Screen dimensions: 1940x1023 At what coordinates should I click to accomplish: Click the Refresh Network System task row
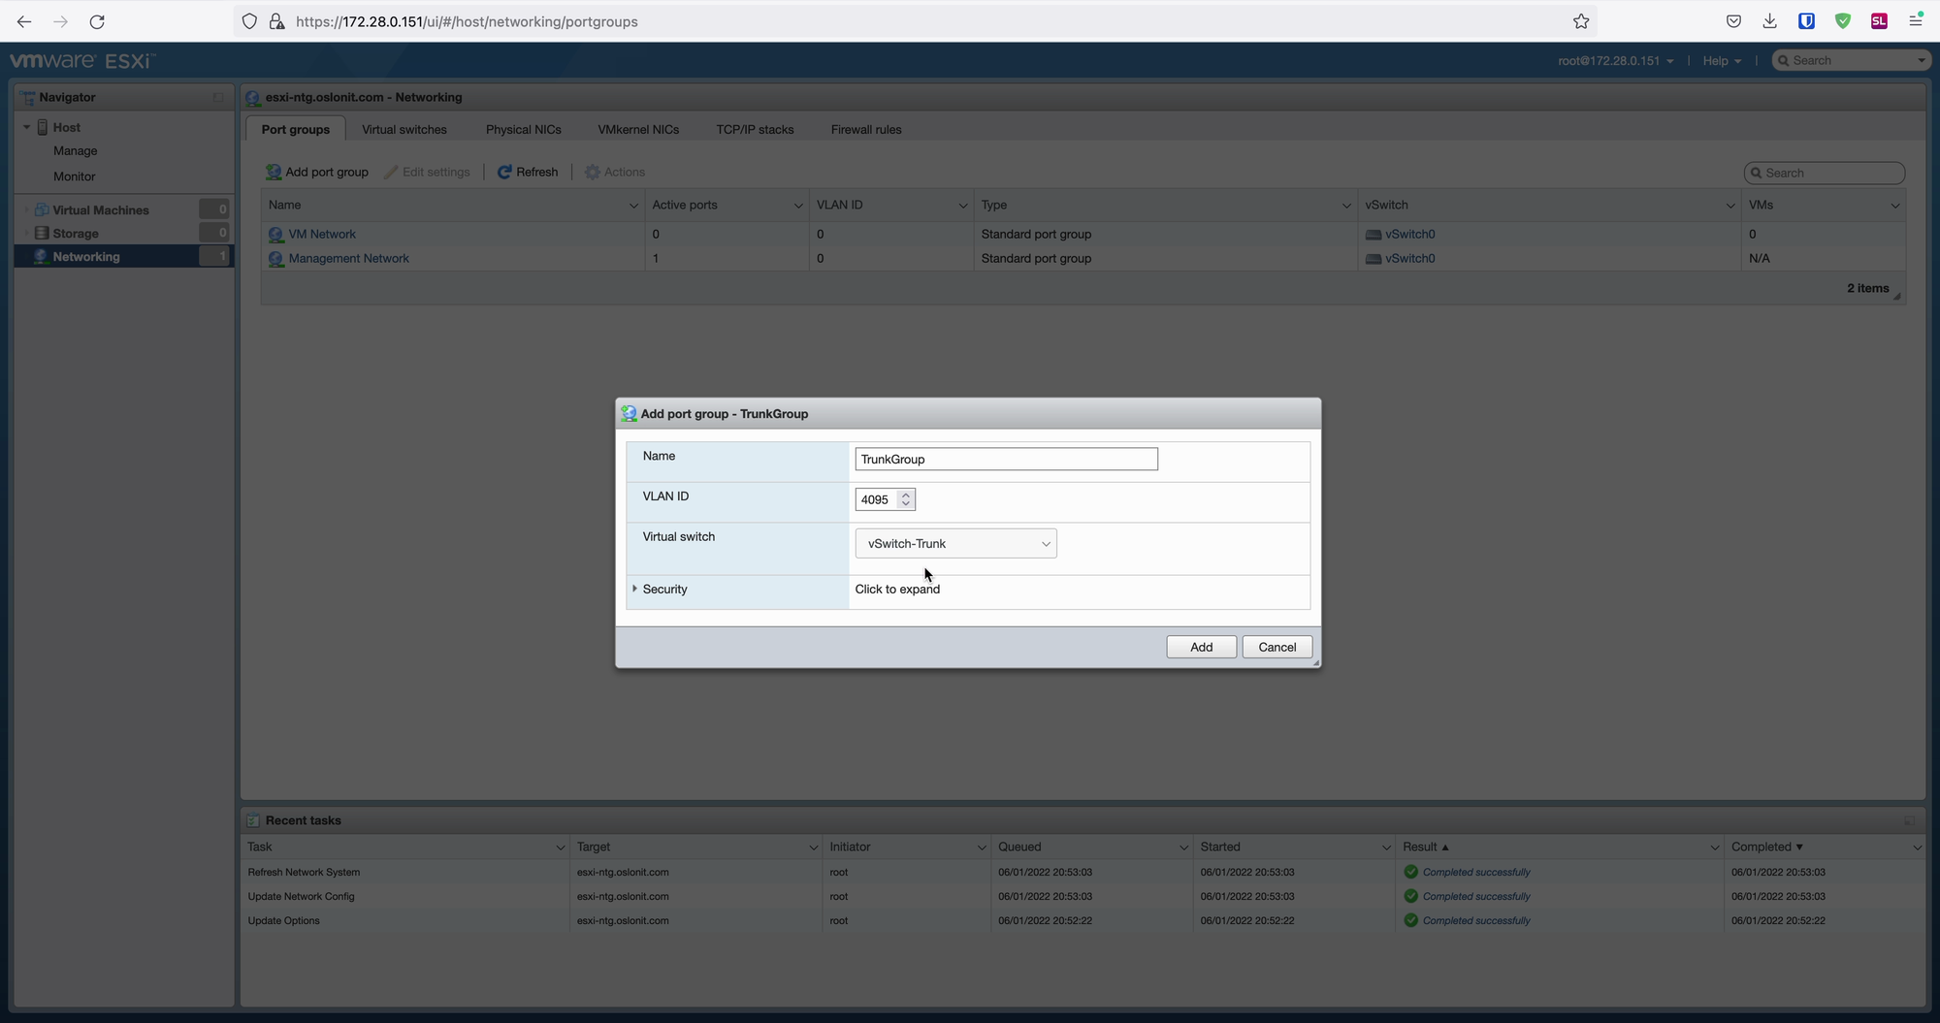click(1083, 873)
